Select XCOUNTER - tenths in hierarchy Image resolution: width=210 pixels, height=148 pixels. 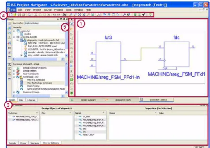[46, 49]
